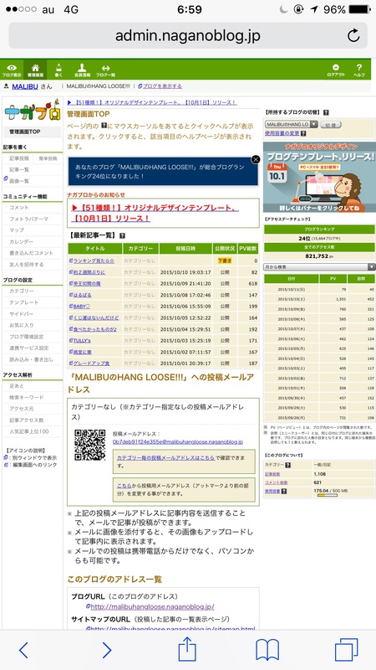Open 記事投稿 in sidebar
The height and width of the screenshot is (670, 376).
tap(19, 158)
